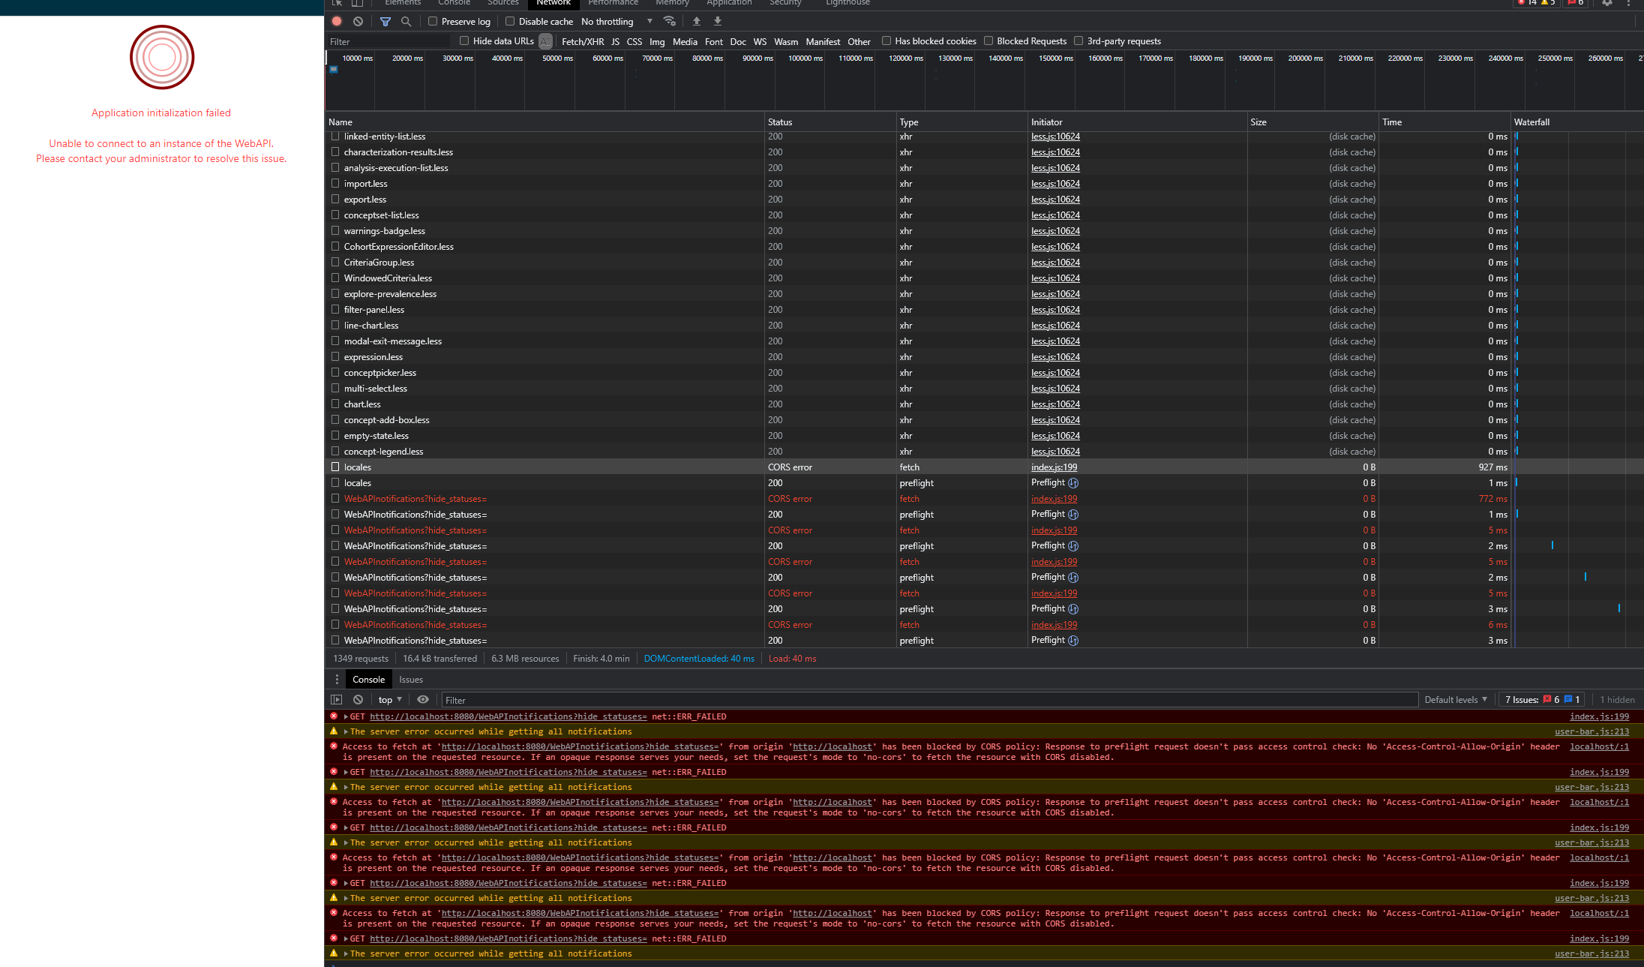
Task: Click the network Filter input field
Action: (388, 42)
